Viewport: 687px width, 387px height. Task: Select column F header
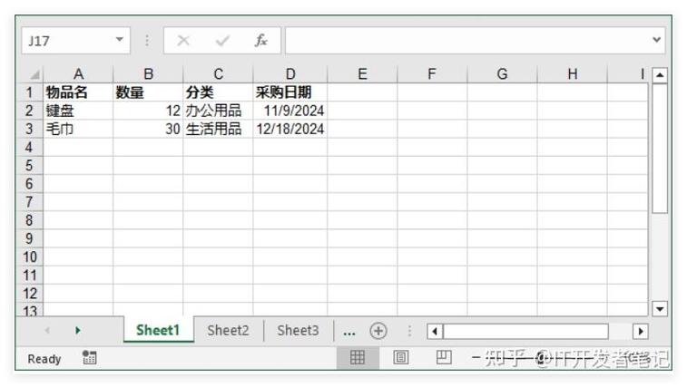point(432,74)
